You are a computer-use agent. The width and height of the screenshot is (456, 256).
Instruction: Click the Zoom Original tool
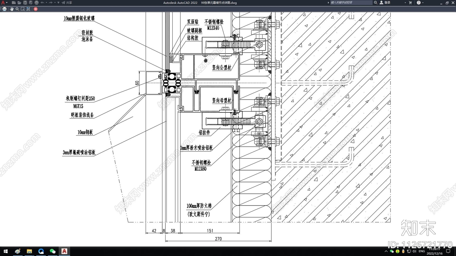(28, 9)
